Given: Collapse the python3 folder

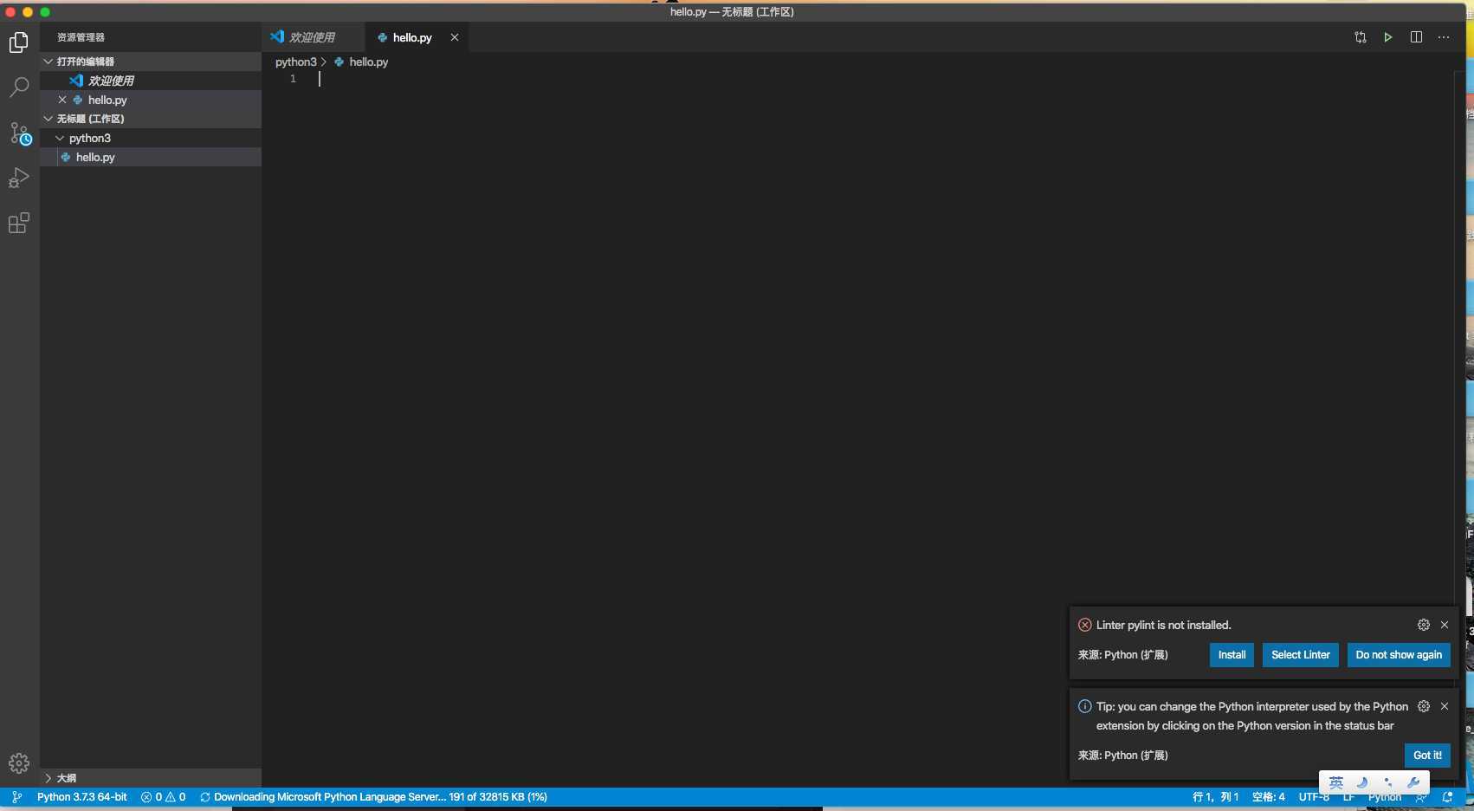Looking at the screenshot, I should 151,138.
